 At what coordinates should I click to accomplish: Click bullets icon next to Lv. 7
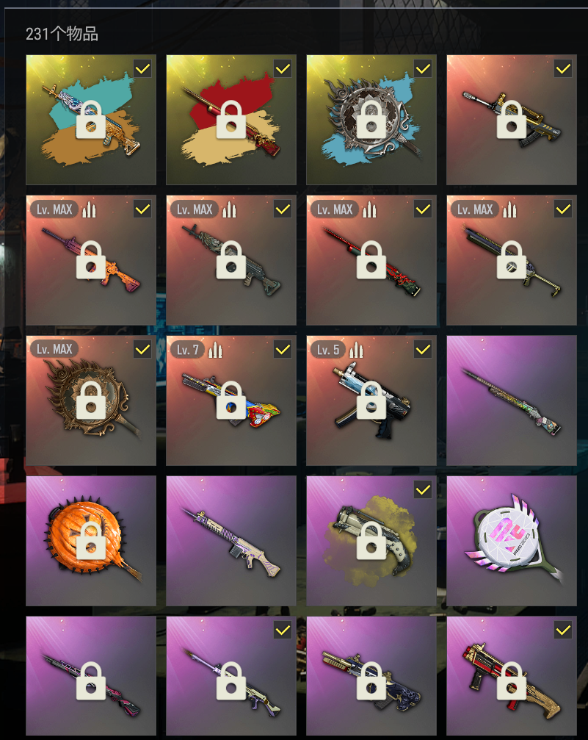[x=215, y=351]
